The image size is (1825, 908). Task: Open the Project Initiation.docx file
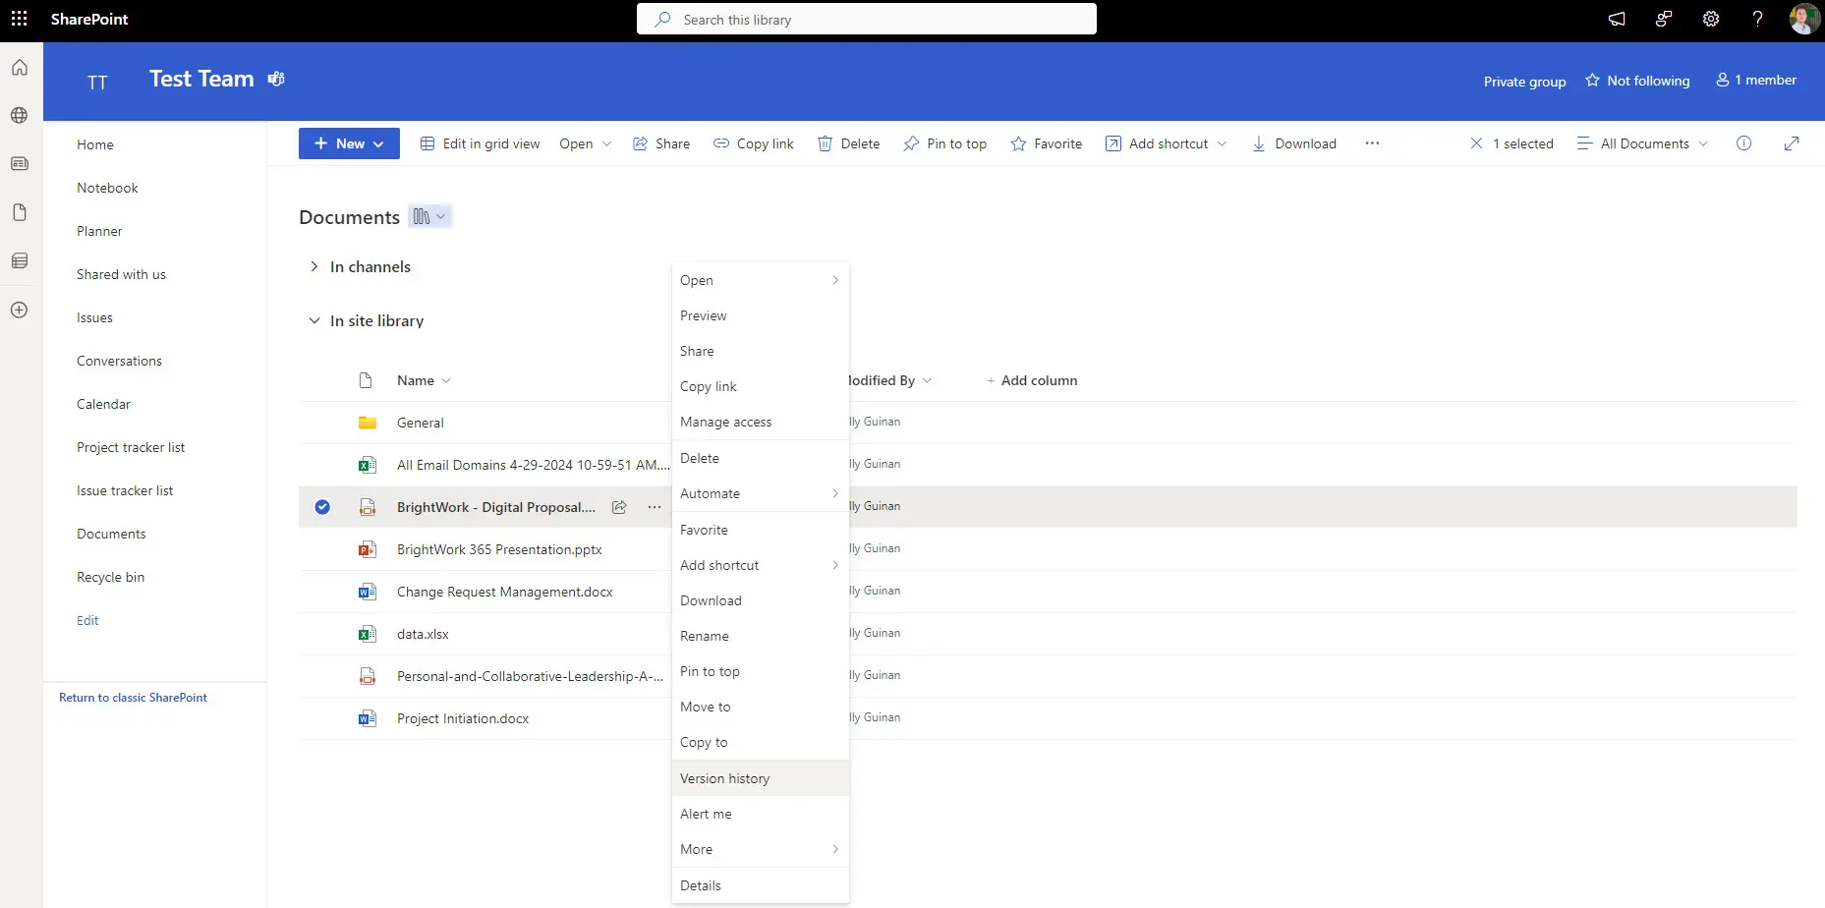pyautogui.click(x=462, y=718)
